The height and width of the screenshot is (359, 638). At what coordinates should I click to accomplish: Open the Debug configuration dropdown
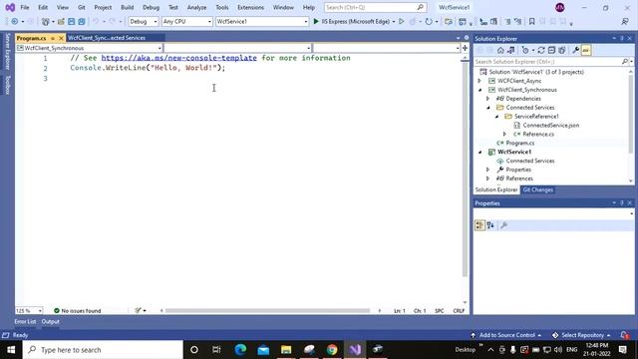pyautogui.click(x=144, y=21)
